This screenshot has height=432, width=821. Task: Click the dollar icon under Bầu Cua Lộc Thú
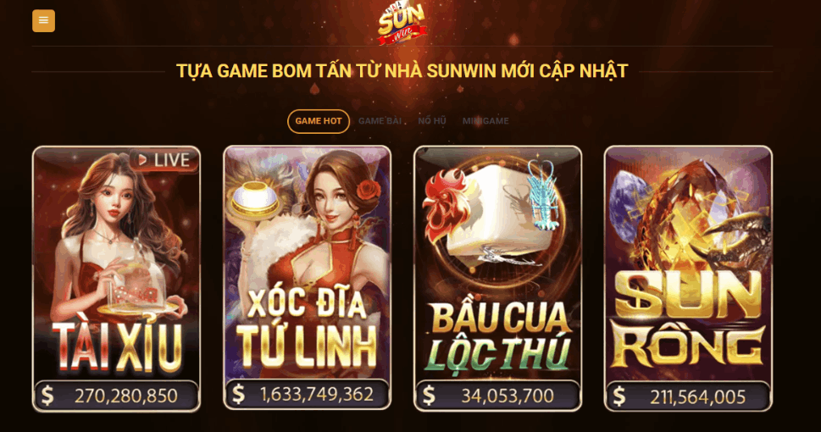[429, 396]
